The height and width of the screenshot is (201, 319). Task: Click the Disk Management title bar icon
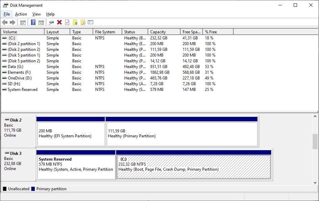5,5
